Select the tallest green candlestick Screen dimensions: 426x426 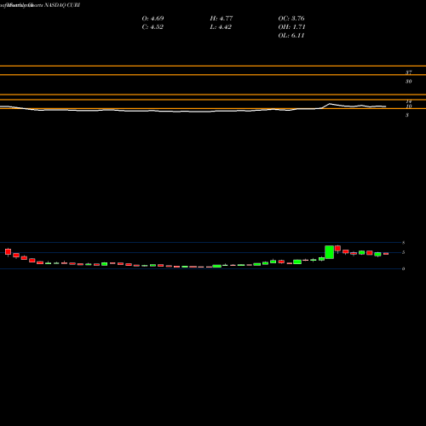[x=330, y=252]
